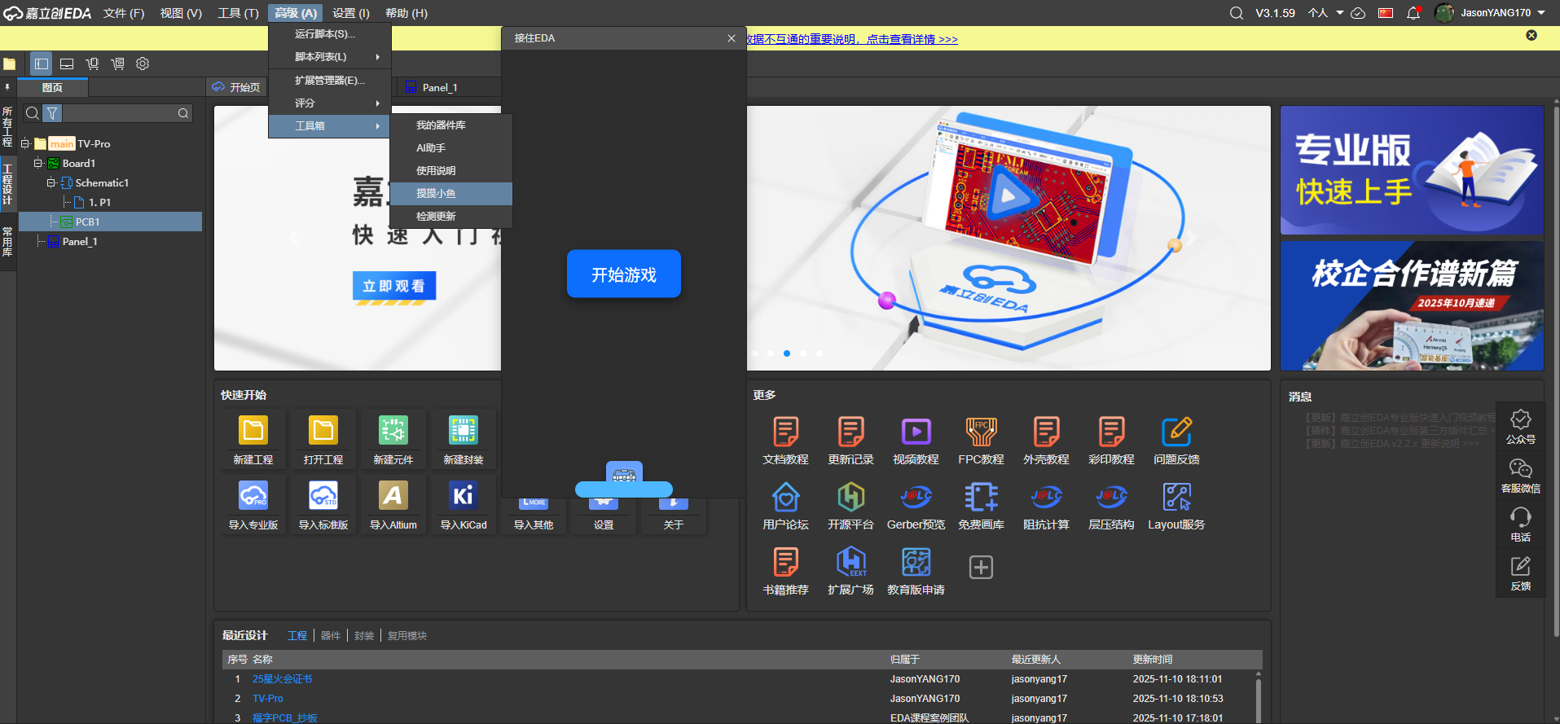
Task: Open the 用户论坛 user forum icon
Action: pos(786,497)
